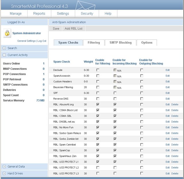Uncheck Sorbs Open Relays filtering checkbox
Screen dimensions: 184x179
(x=98, y=133)
